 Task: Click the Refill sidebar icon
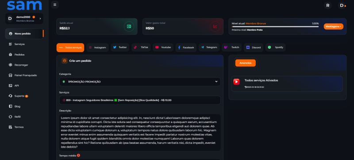pyautogui.click(x=10, y=116)
